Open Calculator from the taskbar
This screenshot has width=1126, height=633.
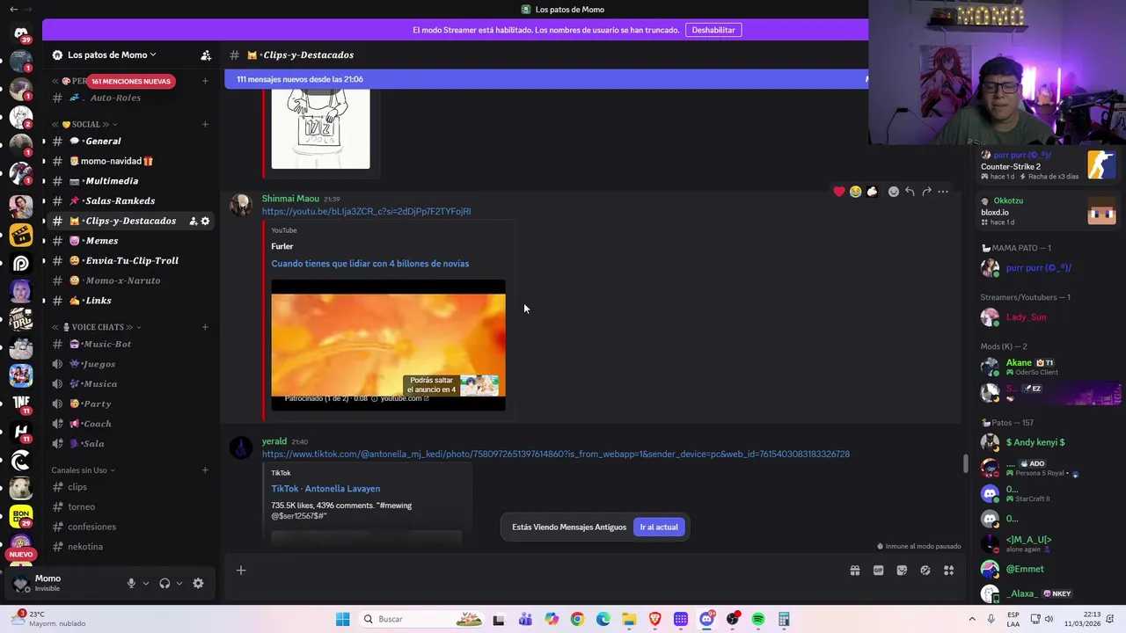784,619
